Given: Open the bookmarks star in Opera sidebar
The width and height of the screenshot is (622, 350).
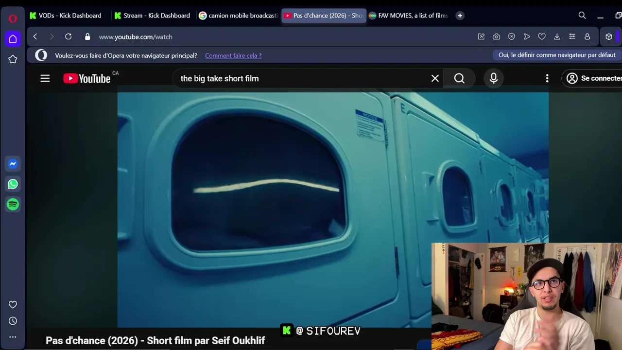Looking at the screenshot, I should click(x=13, y=59).
